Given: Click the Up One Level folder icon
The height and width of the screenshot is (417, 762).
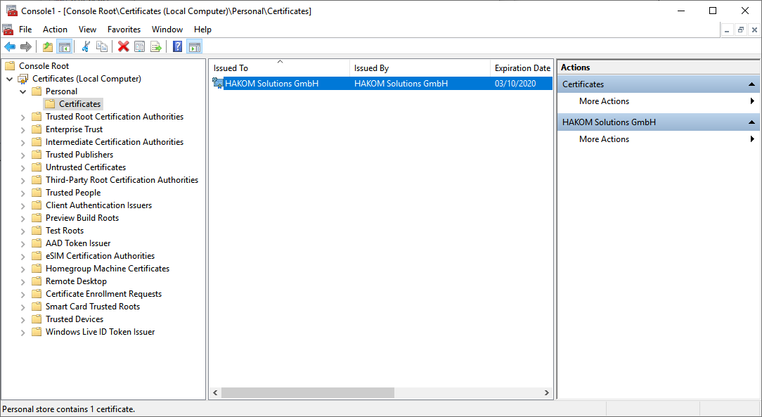Looking at the screenshot, I should (x=48, y=47).
